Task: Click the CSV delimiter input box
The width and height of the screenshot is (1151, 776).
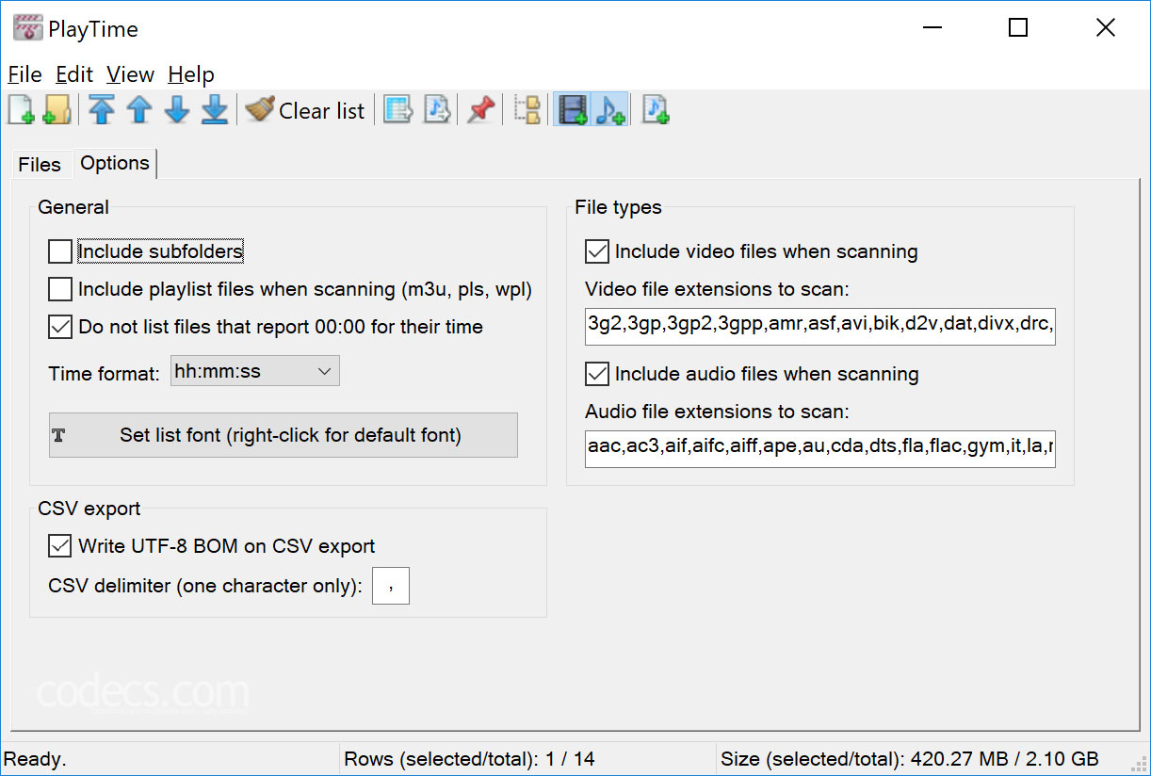Action: tap(391, 586)
